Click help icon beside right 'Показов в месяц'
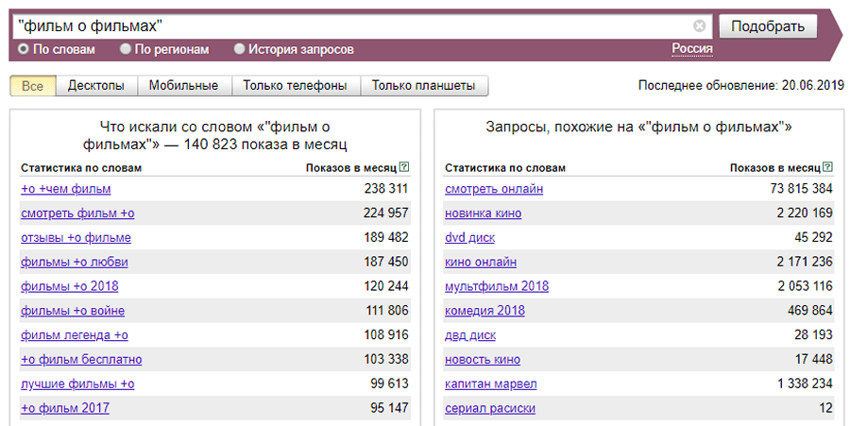The height and width of the screenshot is (426, 850). click(x=827, y=167)
